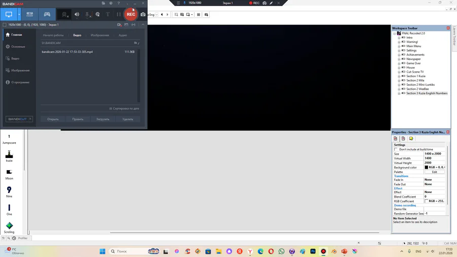Open Fade In value field

coord(435,180)
